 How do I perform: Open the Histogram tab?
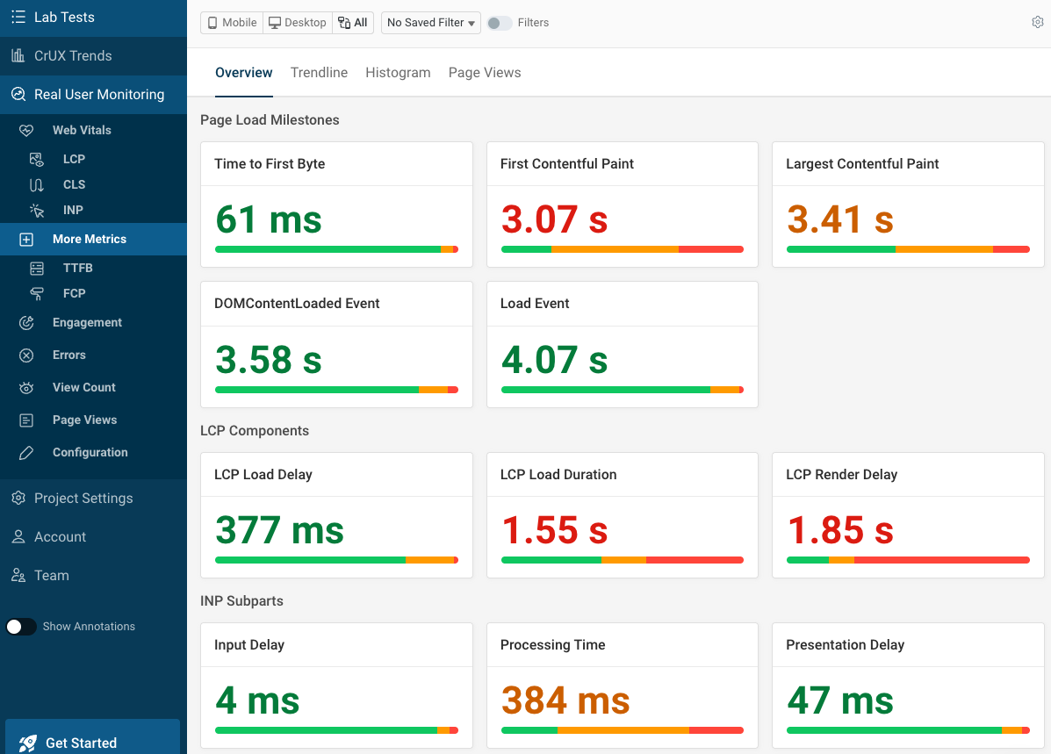(x=398, y=73)
